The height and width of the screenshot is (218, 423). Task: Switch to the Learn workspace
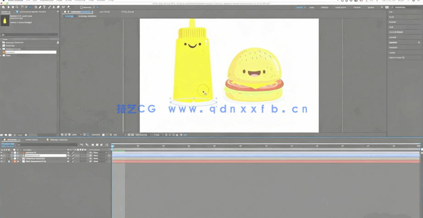[x=312, y=7]
